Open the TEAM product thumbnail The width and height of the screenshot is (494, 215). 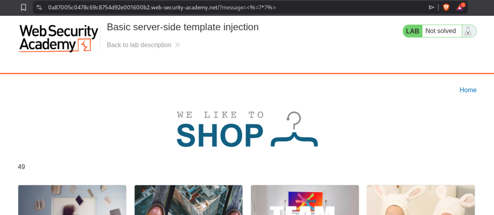click(305, 200)
